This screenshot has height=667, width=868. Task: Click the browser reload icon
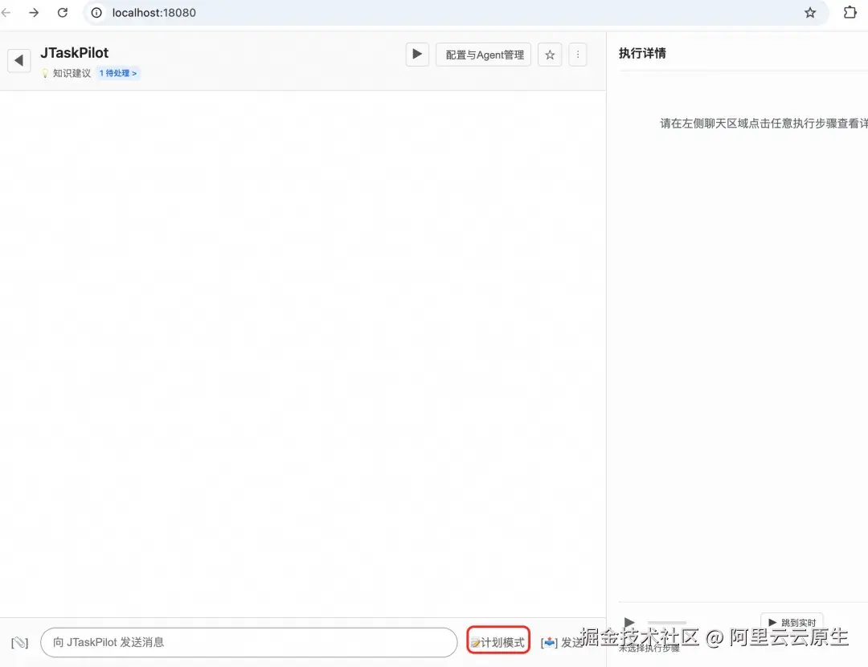point(63,13)
